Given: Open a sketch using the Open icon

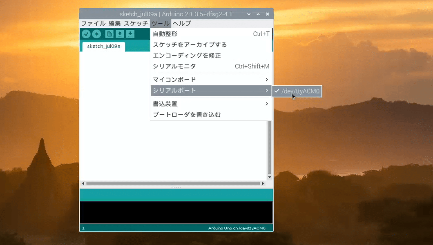Looking at the screenshot, I should [119, 34].
